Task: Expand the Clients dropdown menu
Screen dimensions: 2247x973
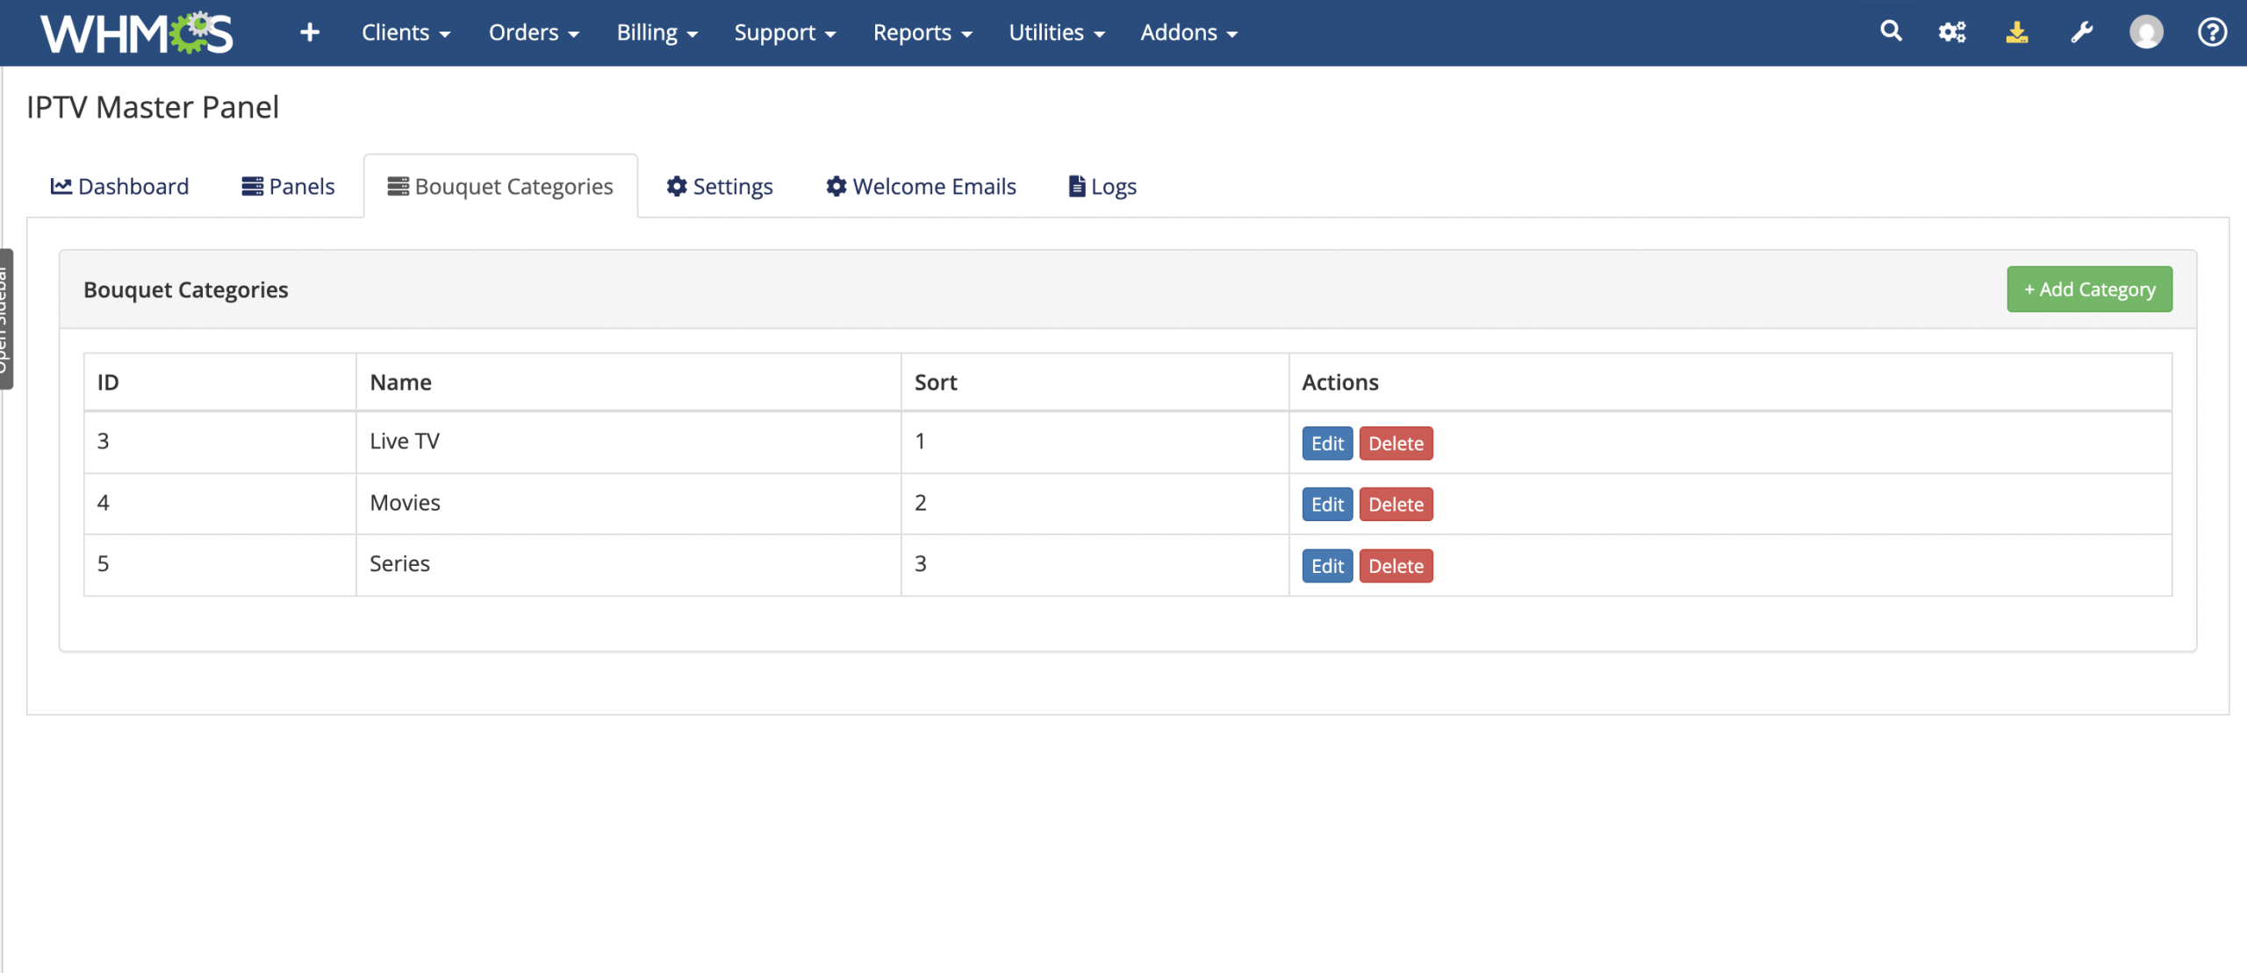Action: (406, 32)
